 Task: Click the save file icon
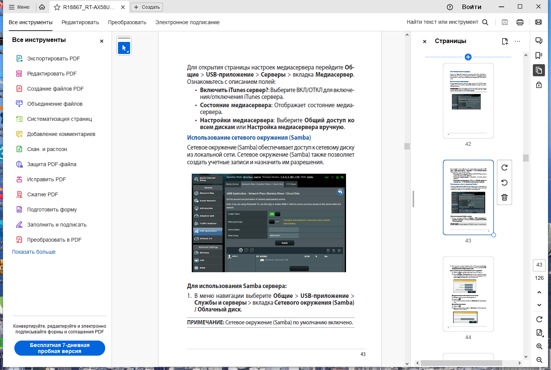pos(504,22)
